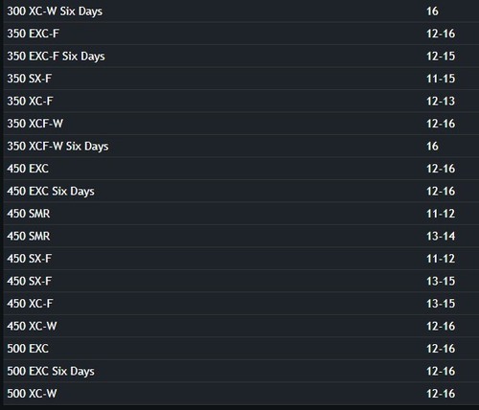
Task: Click the 450 XC-W entry
Action: 241,326
